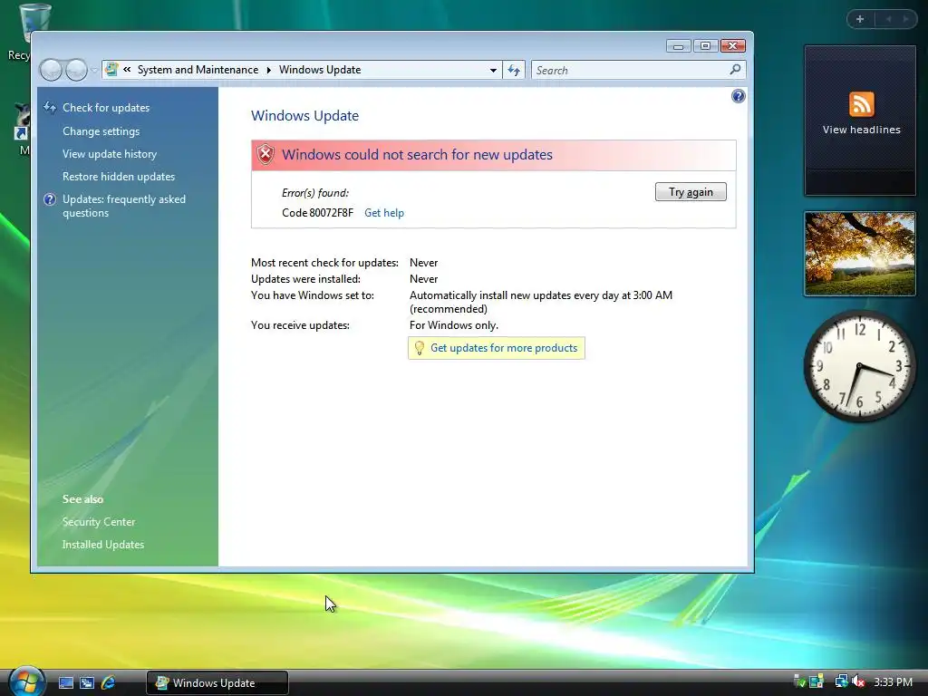Image resolution: width=928 pixels, height=696 pixels.
Task: Click the error code 80072F8F text
Action: click(317, 212)
